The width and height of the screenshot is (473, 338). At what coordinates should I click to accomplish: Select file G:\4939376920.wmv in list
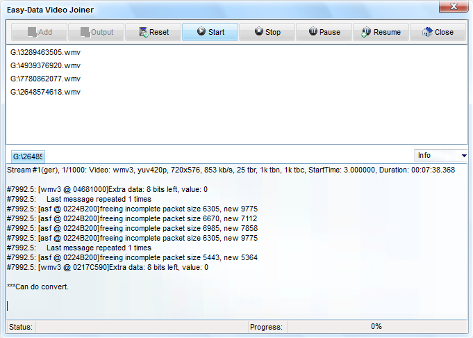tap(46, 65)
